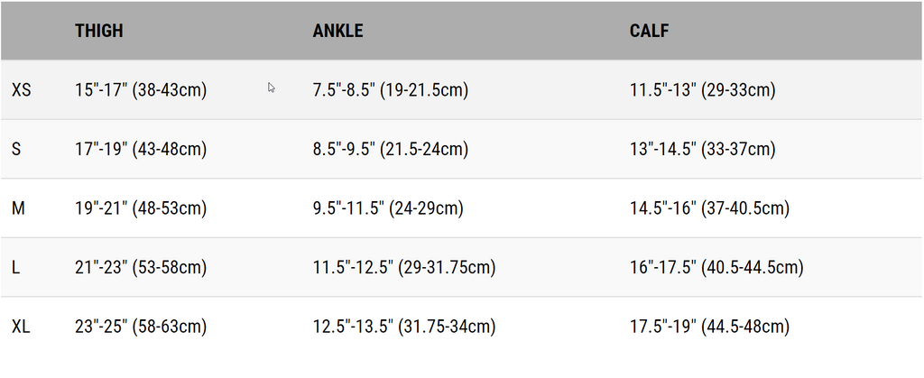The height and width of the screenshot is (378, 924).
Task: Select the XS size row label
Action: 22,90
